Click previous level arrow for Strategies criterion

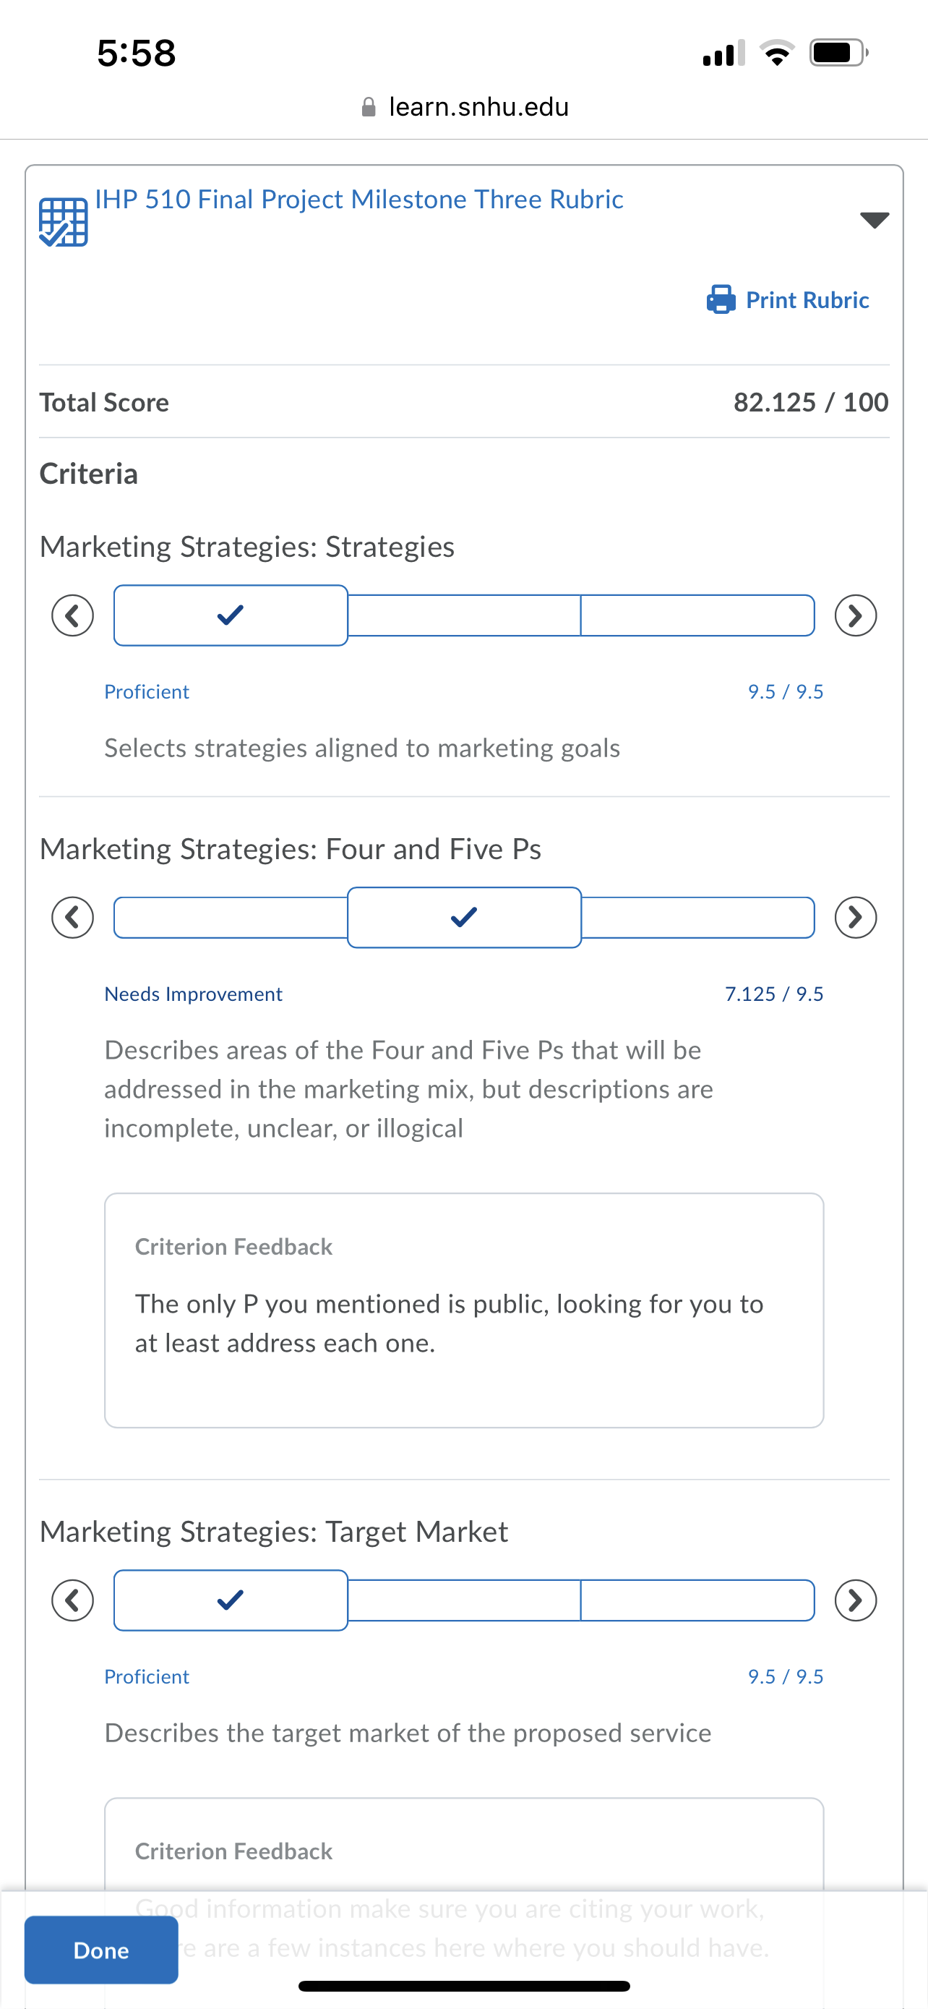click(72, 615)
